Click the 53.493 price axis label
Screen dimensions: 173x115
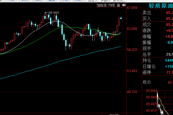[132, 71]
